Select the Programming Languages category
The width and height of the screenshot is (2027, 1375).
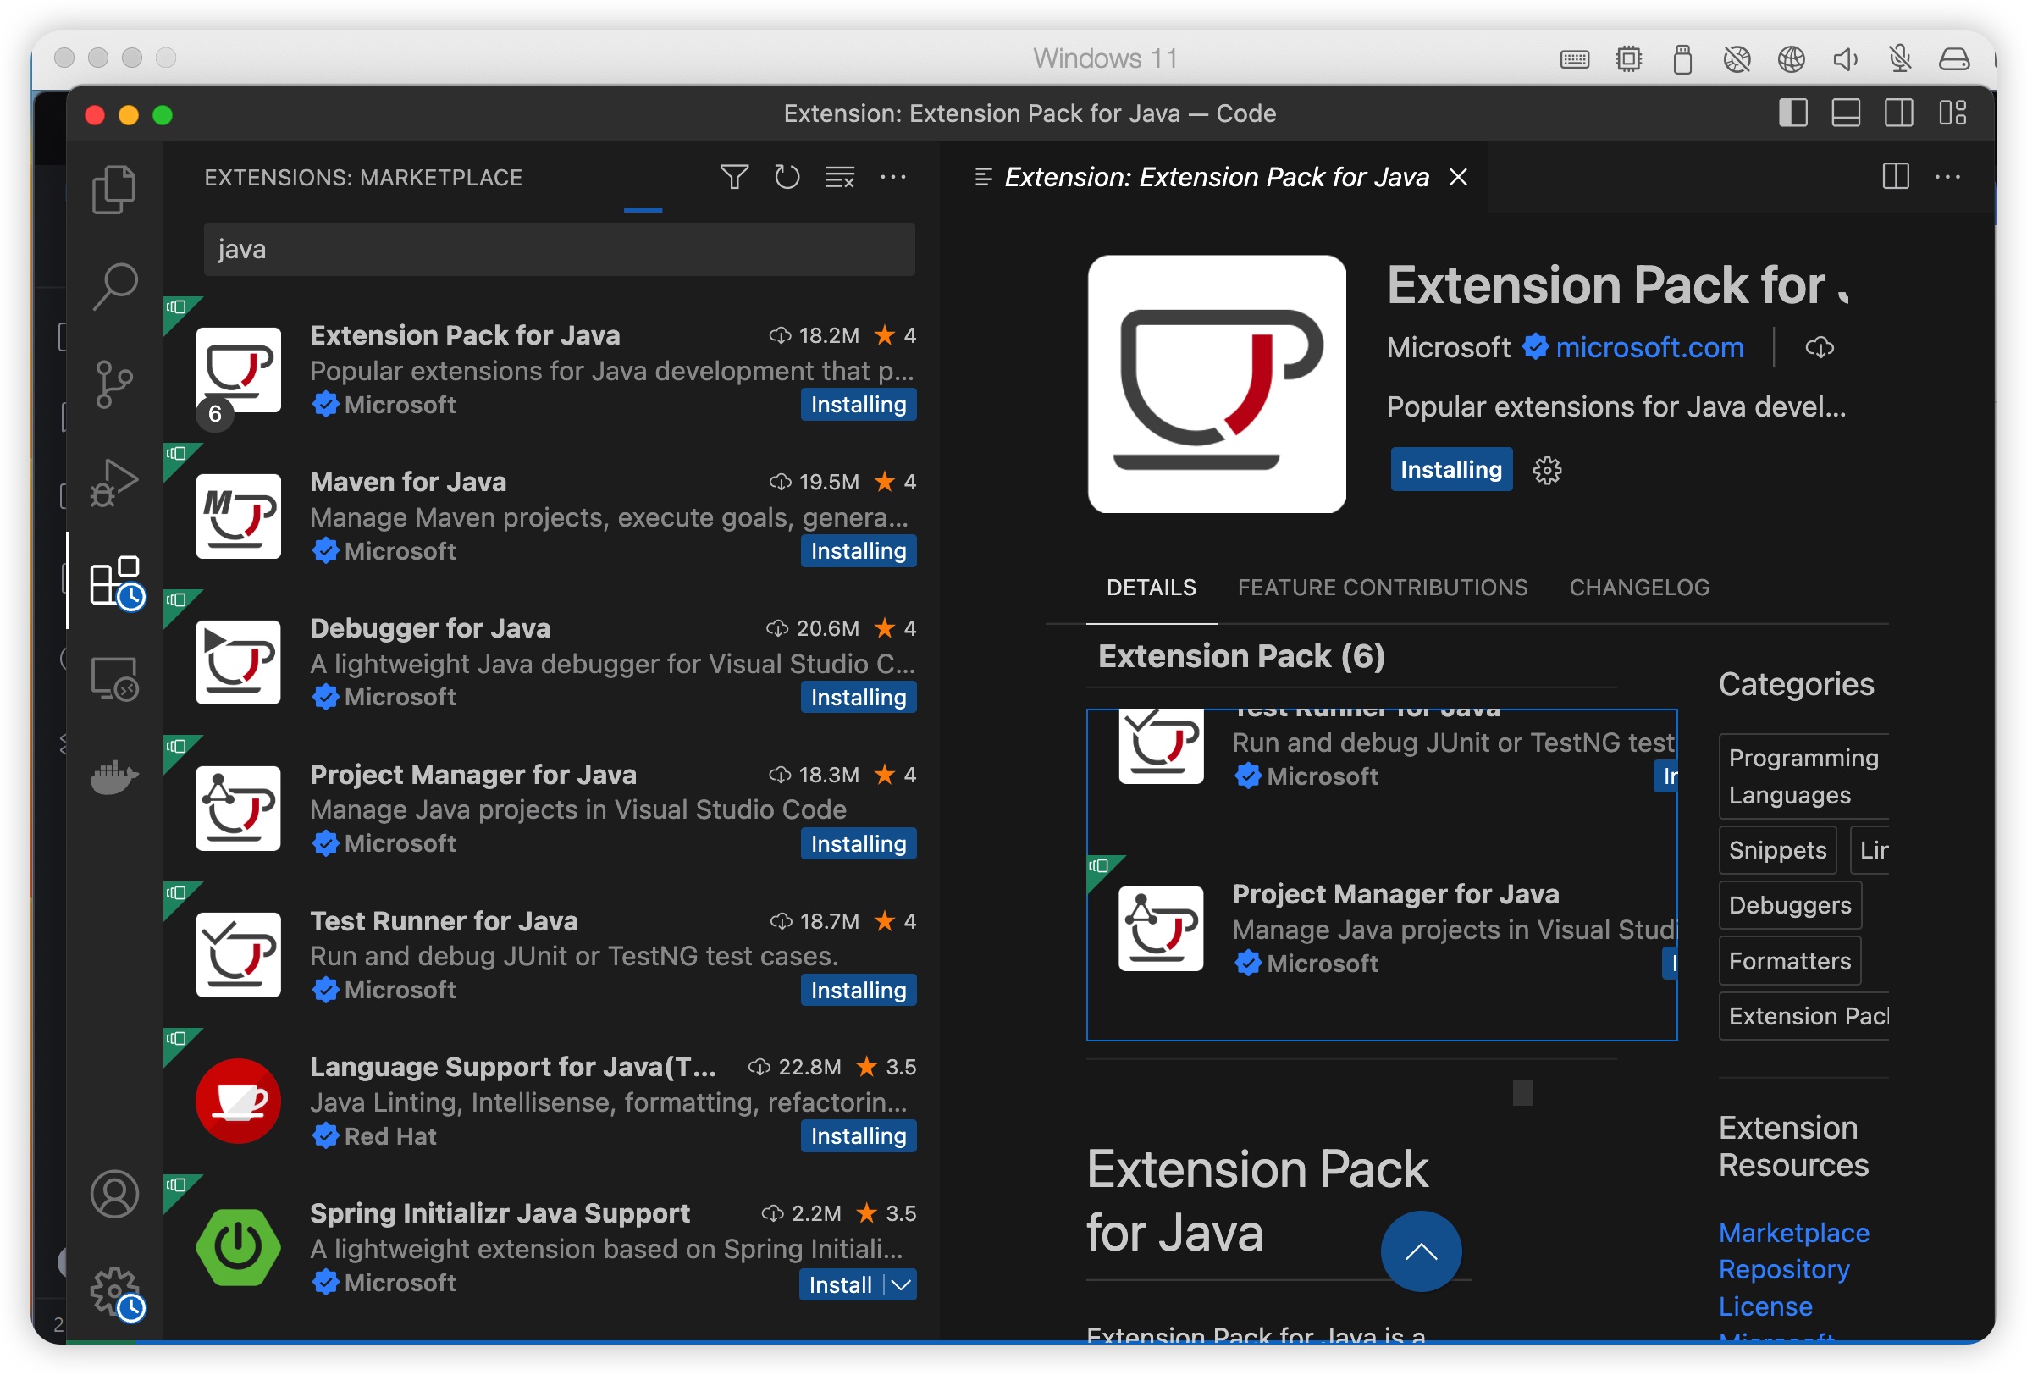pos(1803,777)
